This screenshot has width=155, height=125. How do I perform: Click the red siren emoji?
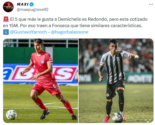coord(6,19)
